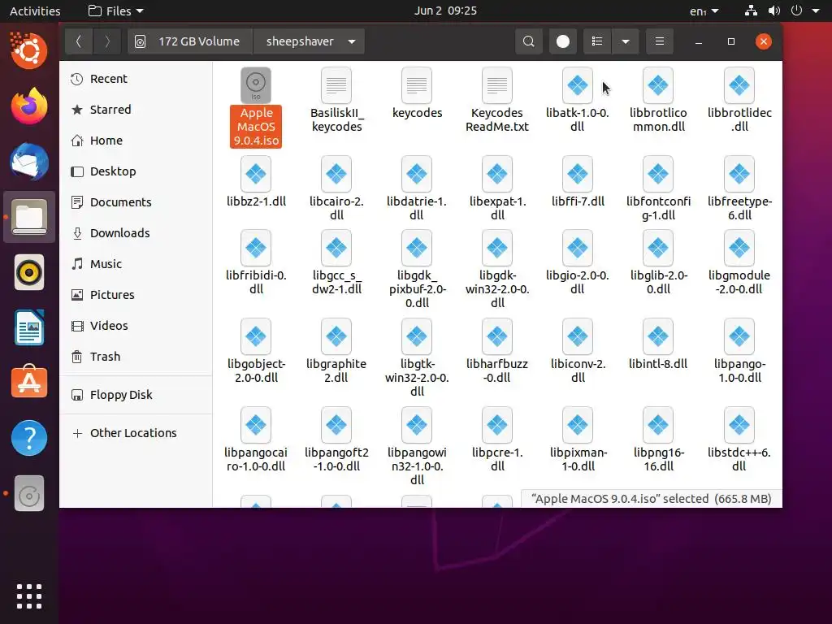Open the Activities overview

click(35, 11)
